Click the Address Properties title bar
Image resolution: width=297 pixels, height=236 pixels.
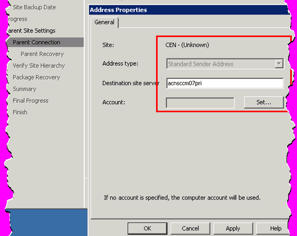coord(189,10)
